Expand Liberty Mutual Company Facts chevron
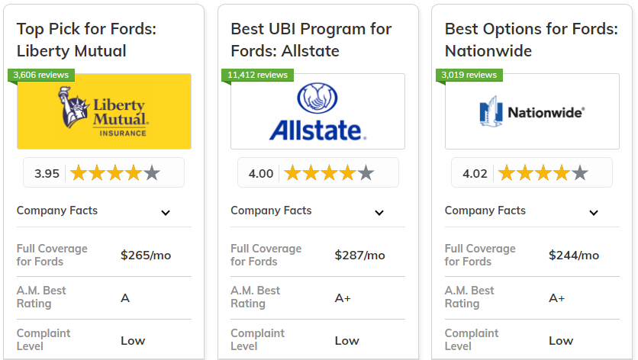Image resolution: width=638 pixels, height=360 pixels. 166,213
